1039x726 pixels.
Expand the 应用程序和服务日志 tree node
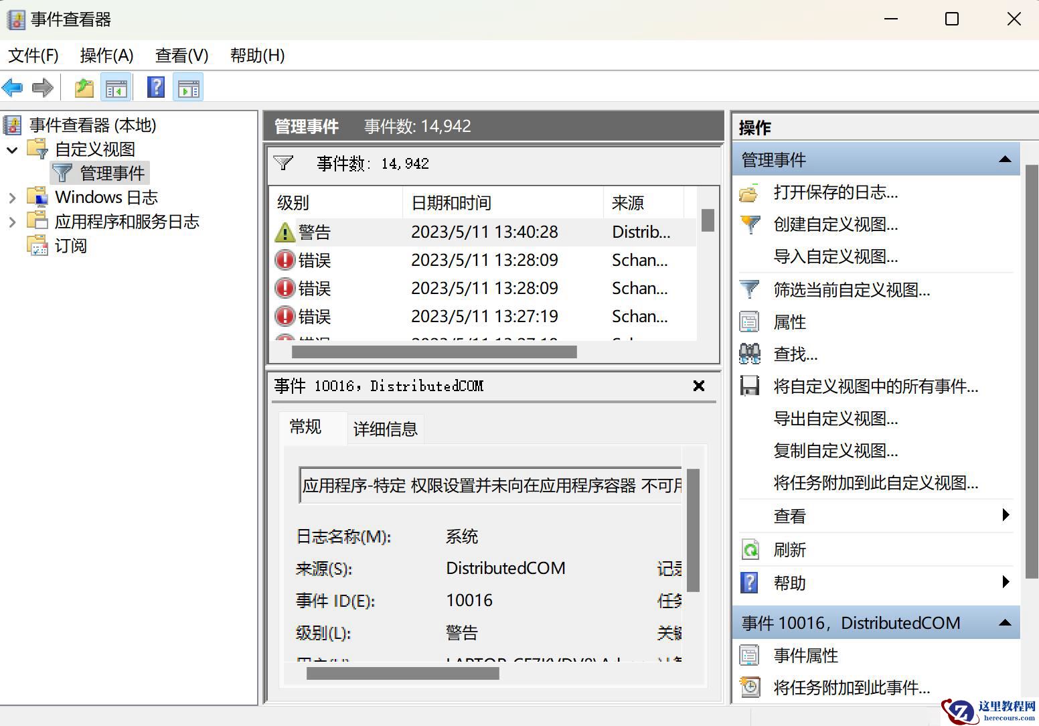[13, 221]
